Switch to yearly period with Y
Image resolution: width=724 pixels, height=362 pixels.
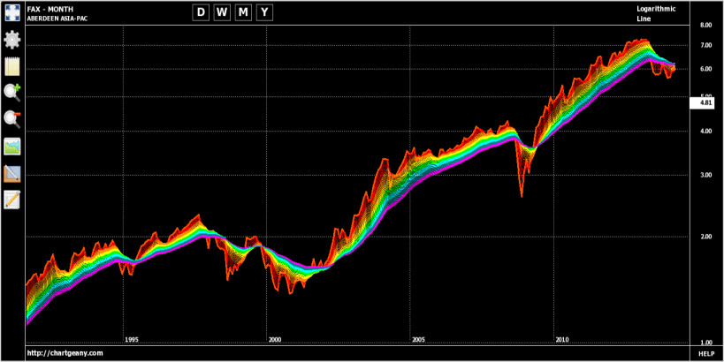pyautogui.click(x=264, y=12)
